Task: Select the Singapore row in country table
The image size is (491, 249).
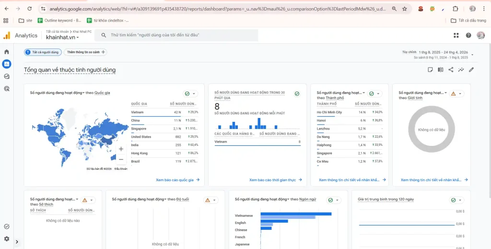Action: pyautogui.click(x=165, y=129)
